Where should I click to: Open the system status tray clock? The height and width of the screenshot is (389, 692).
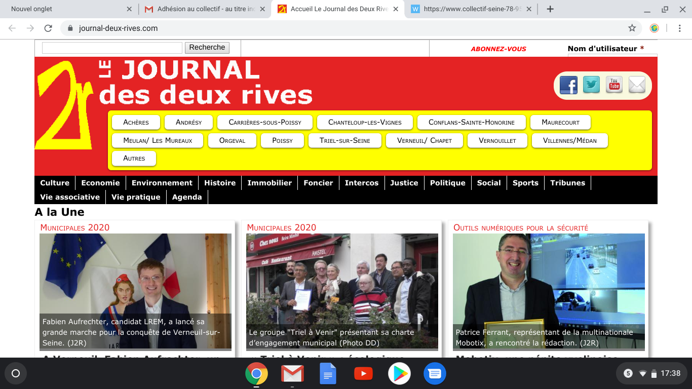(x=670, y=373)
